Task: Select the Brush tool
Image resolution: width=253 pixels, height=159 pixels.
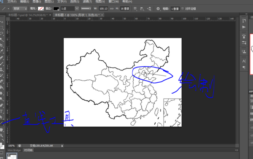Action: [x=2, y=64]
